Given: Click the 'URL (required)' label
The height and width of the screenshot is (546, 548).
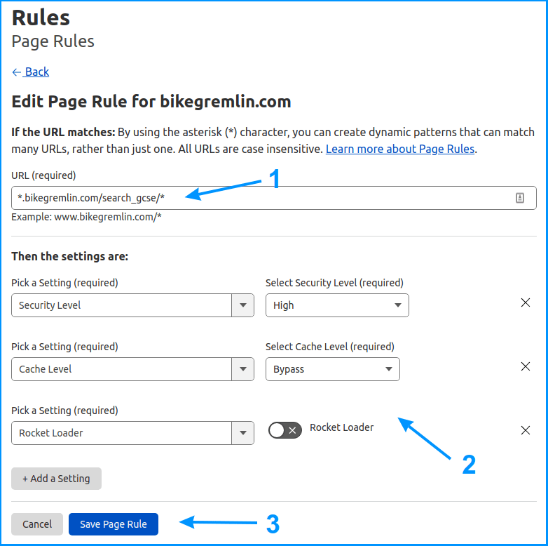Looking at the screenshot, I should [43, 175].
